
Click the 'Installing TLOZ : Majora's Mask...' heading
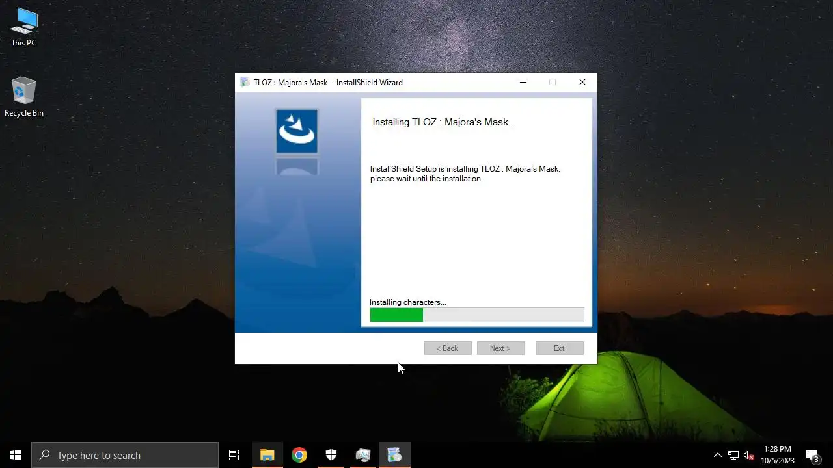click(x=444, y=122)
